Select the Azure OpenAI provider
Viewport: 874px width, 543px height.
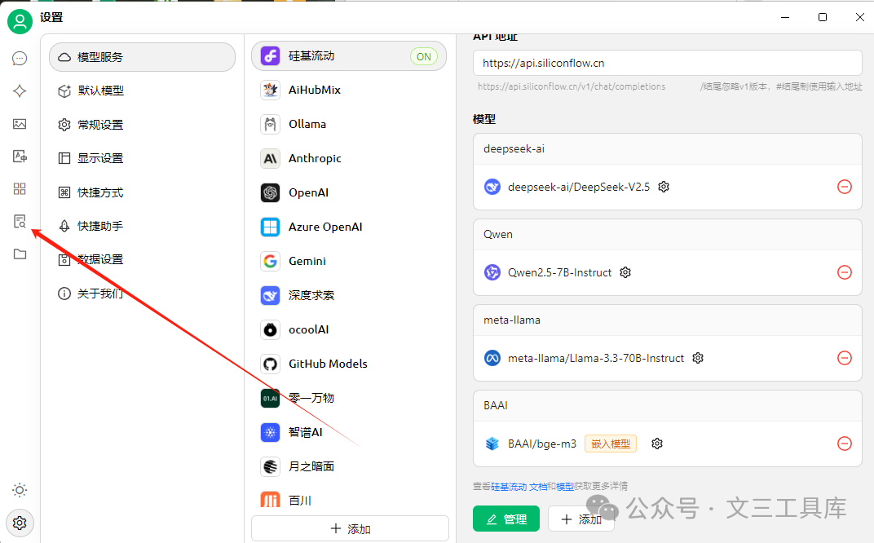coord(349,227)
